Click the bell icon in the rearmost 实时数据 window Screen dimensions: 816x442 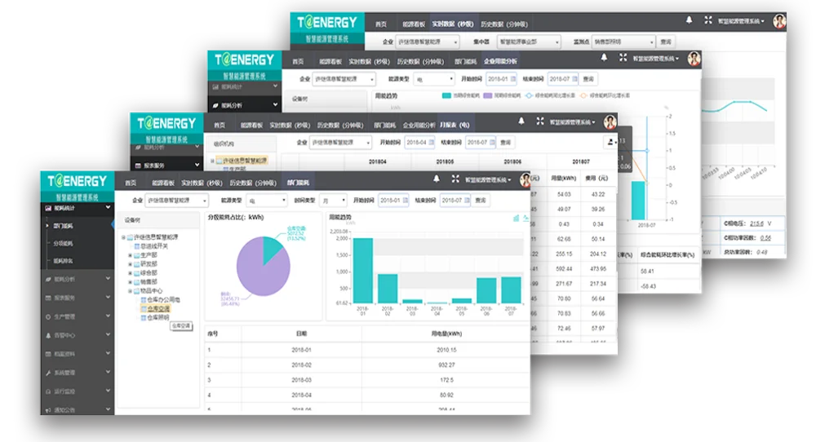689,20
